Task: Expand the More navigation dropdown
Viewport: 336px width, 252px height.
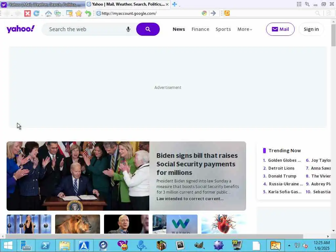Action: [245, 29]
